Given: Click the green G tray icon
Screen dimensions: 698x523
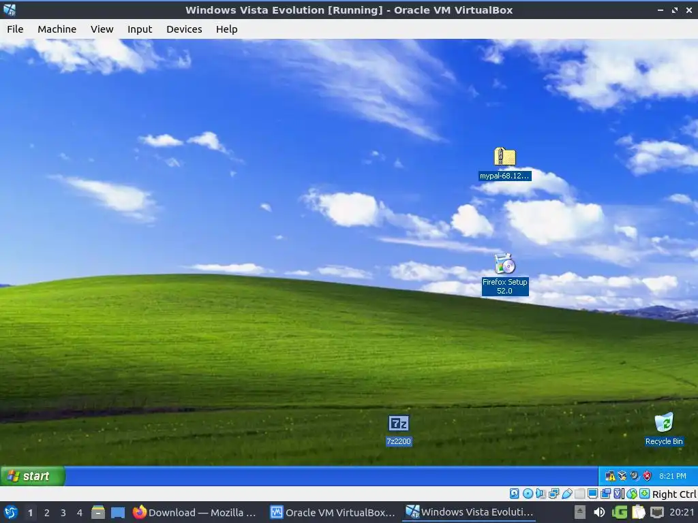Looking at the screenshot, I should (x=619, y=512).
